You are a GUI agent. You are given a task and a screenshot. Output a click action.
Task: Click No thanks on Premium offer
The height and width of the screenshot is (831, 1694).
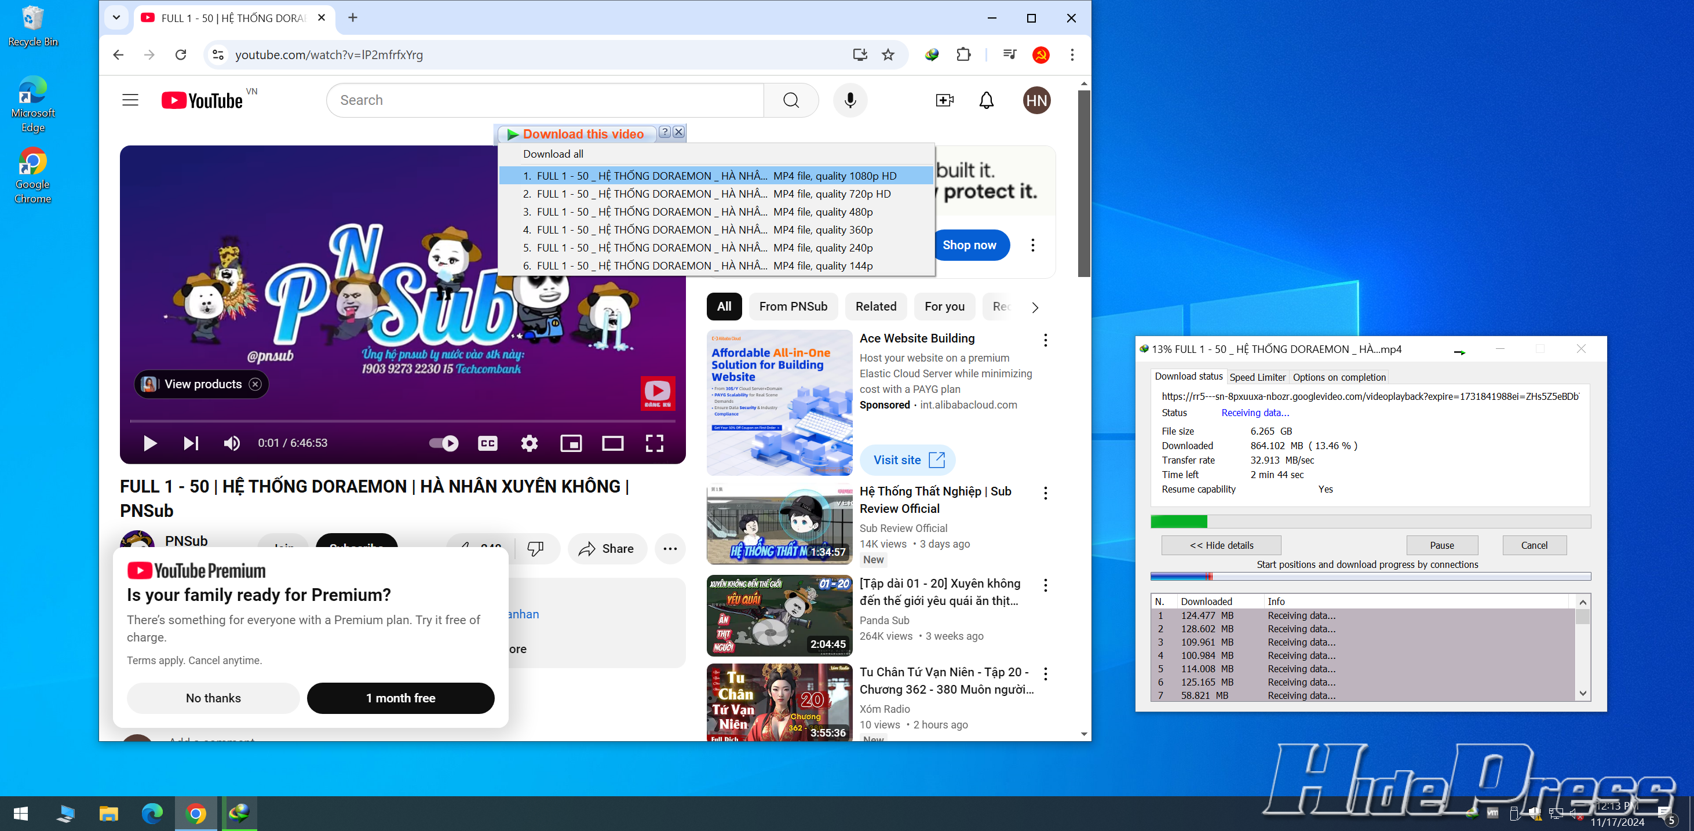pos(213,698)
